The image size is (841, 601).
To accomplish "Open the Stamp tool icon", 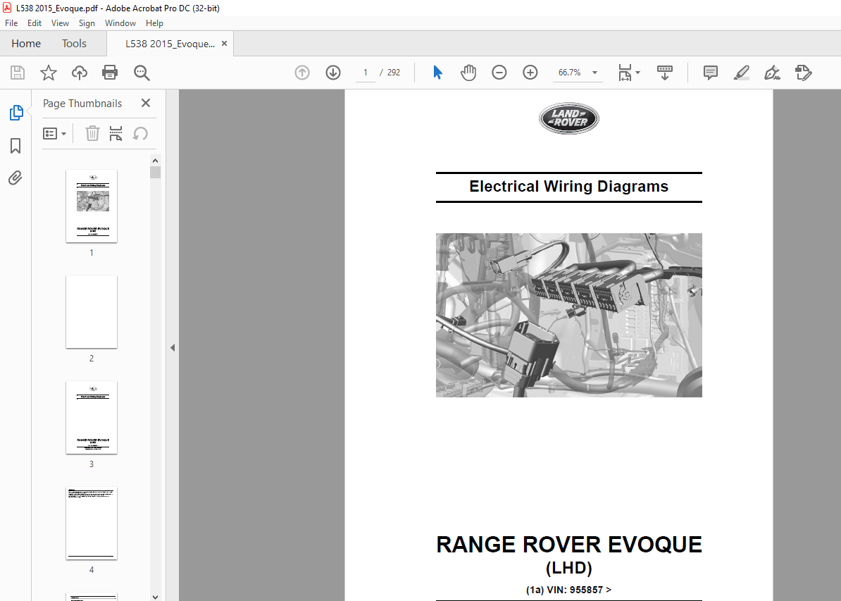I will [804, 73].
